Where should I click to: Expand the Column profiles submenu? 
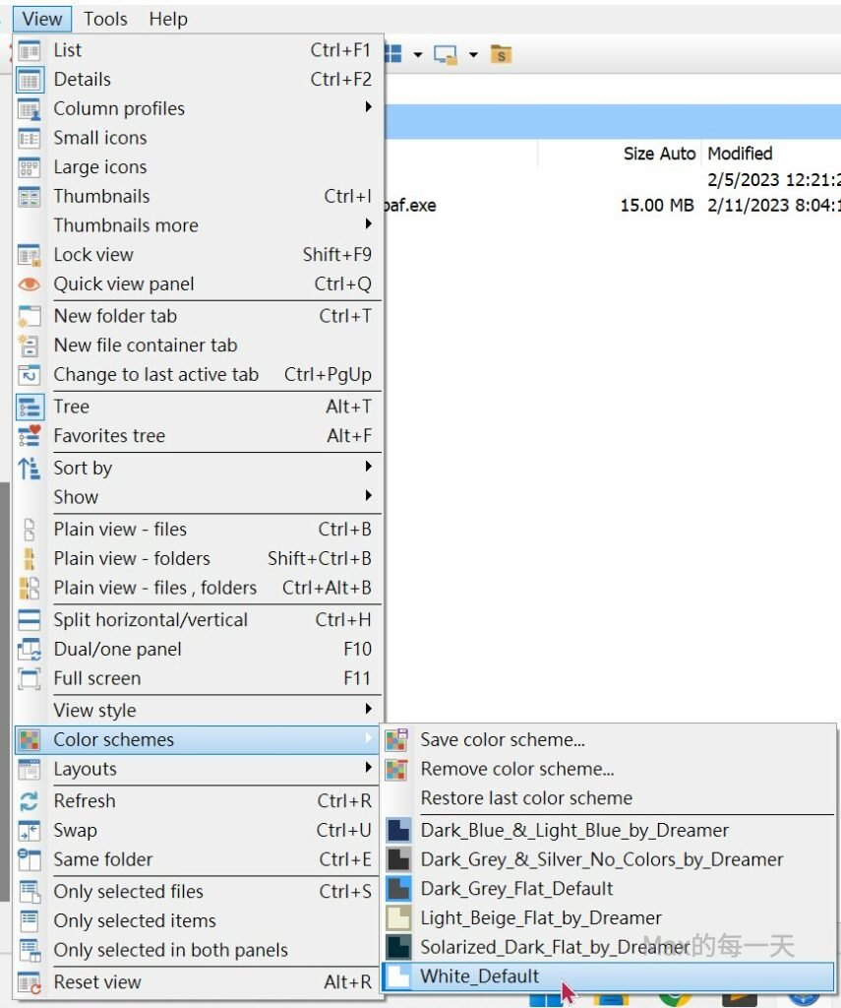(368, 107)
